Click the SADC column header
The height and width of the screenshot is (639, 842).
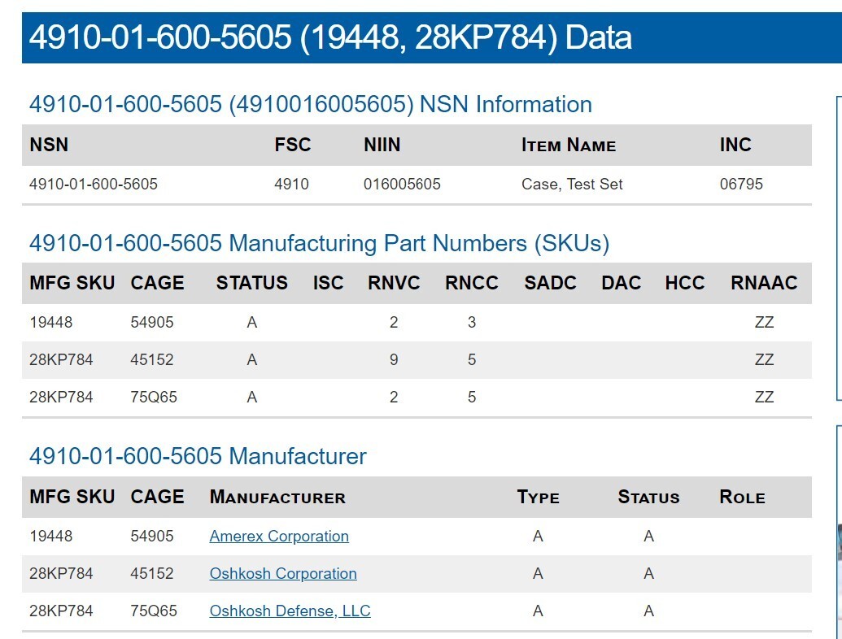pyautogui.click(x=551, y=283)
